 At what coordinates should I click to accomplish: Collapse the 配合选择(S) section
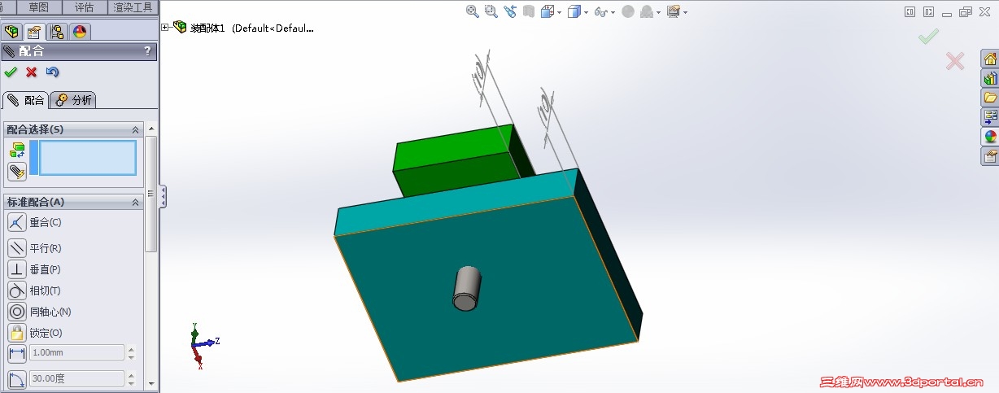coord(136,130)
